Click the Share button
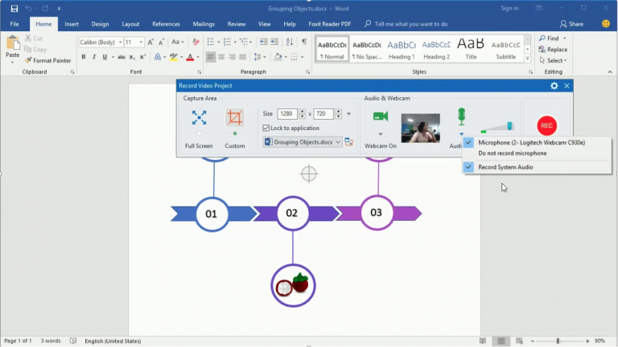Screen dimensions: 618x347 pyautogui.click(x=571, y=24)
